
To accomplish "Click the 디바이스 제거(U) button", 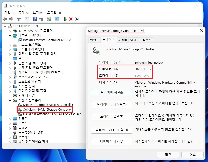I will 112,142.
